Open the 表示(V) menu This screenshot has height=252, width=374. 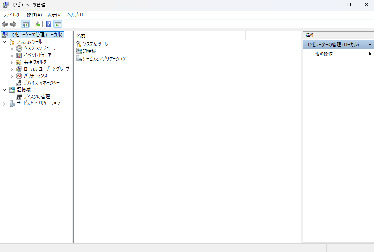[54, 15]
